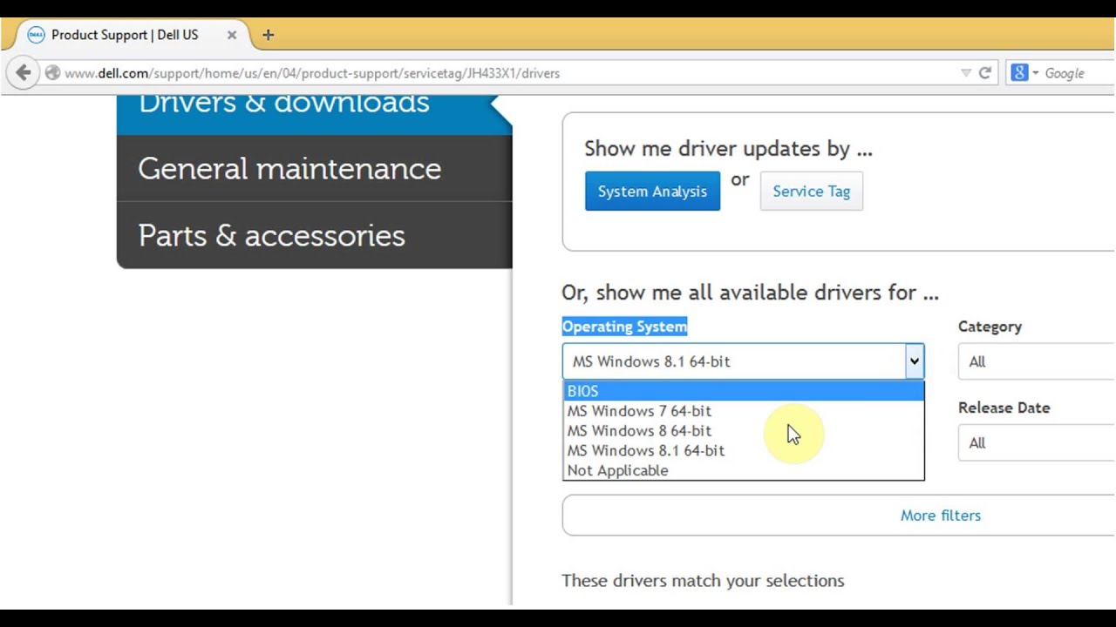Choose Not Applicable option
This screenshot has width=1116, height=627.
tap(744, 470)
